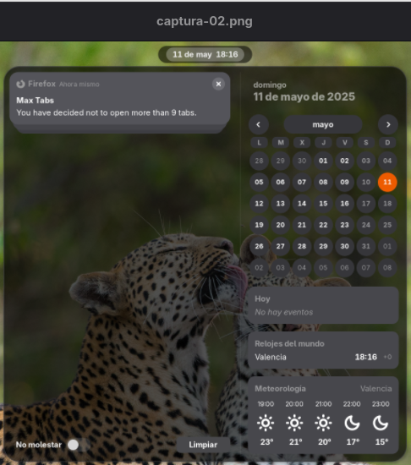The height and width of the screenshot is (465, 411).
Task: Select day 26 in the calendar
Action: 259,246
